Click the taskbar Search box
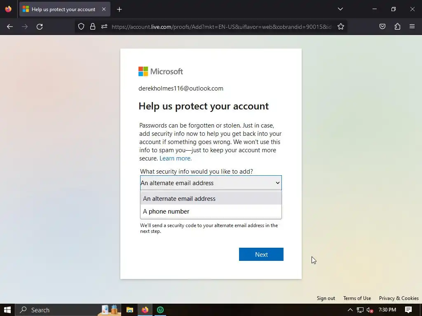Image resolution: width=422 pixels, height=316 pixels. point(68,310)
